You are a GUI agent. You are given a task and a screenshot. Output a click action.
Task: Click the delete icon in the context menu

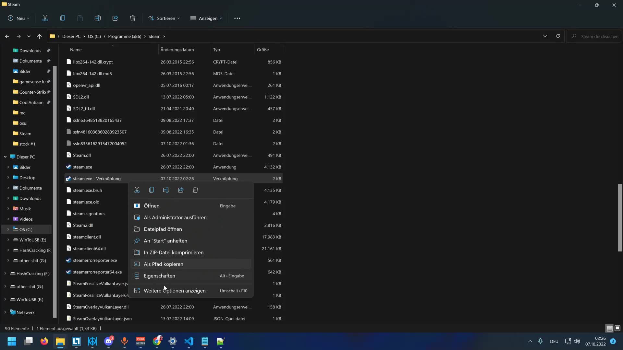click(195, 190)
